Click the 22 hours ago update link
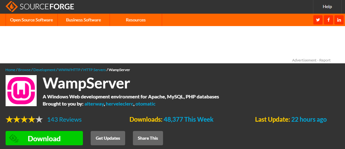Image resolution: width=345 pixels, height=149 pixels. click(x=309, y=120)
